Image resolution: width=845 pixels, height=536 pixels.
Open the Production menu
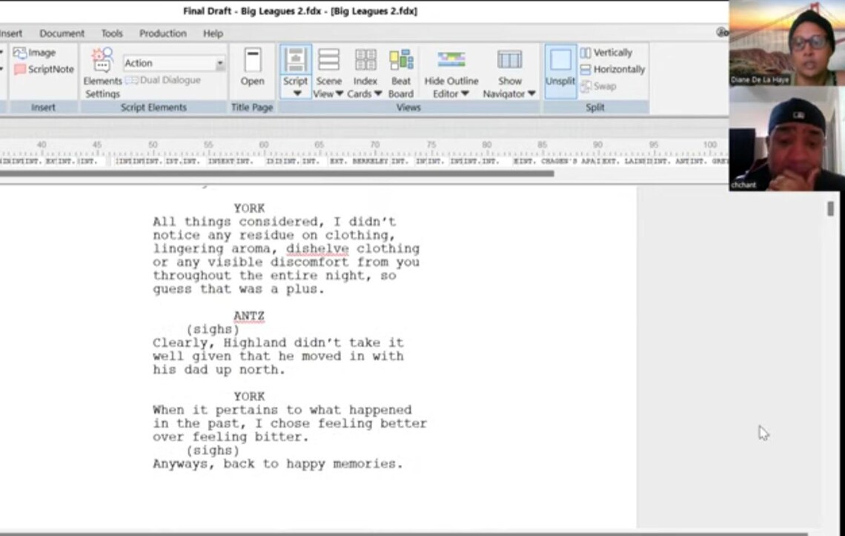pyautogui.click(x=162, y=33)
